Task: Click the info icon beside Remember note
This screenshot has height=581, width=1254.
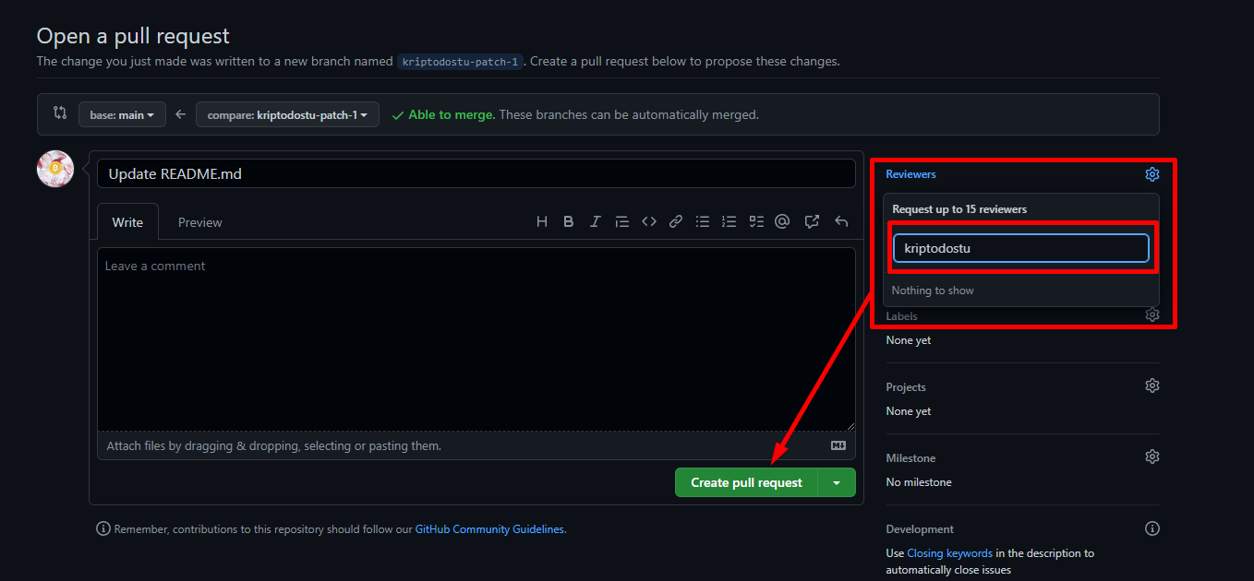Action: click(x=103, y=528)
